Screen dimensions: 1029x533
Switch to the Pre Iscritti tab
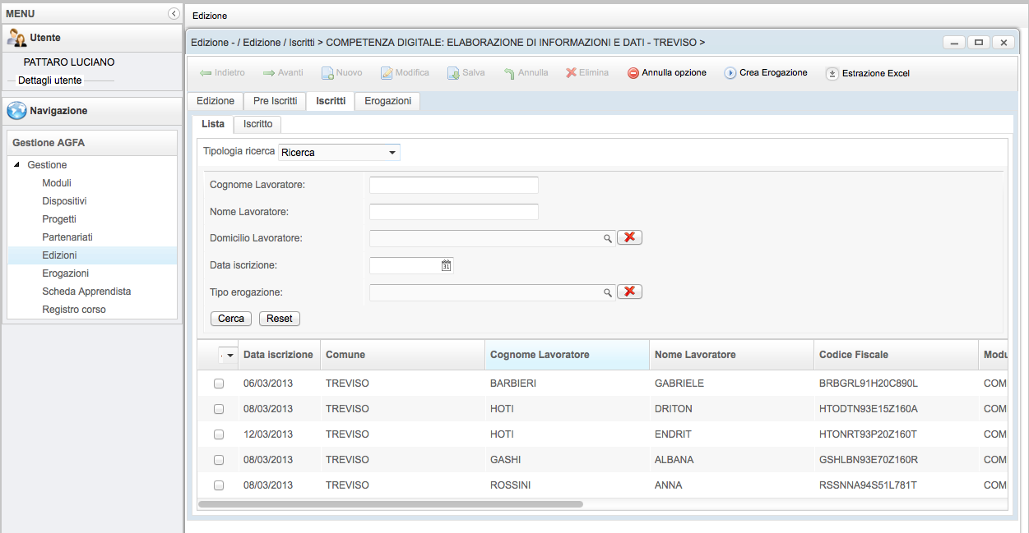(275, 101)
